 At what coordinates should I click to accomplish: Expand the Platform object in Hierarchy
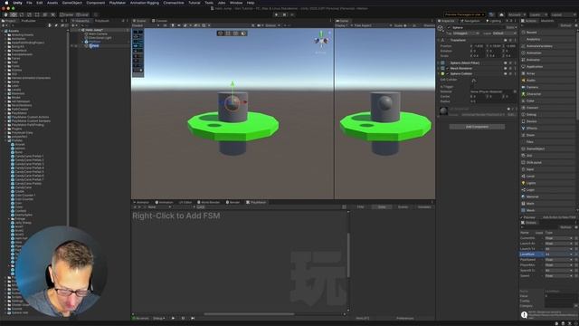pyautogui.click(x=83, y=42)
